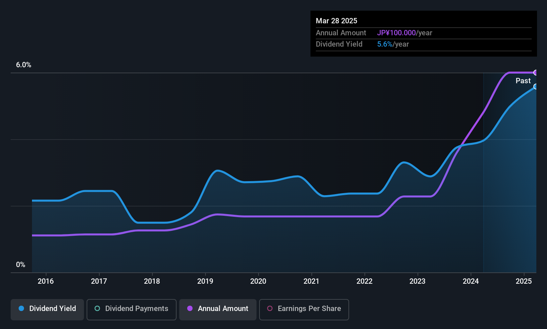The width and height of the screenshot is (547, 329).
Task: Click the teal Dividend Payments legend circle
Action: pyautogui.click(x=97, y=309)
